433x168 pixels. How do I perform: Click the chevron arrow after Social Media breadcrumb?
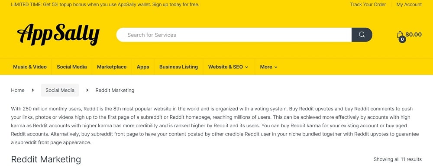(87, 90)
